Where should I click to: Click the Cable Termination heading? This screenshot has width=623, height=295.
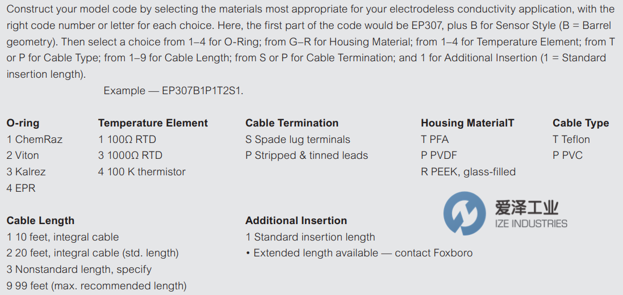pos(291,123)
